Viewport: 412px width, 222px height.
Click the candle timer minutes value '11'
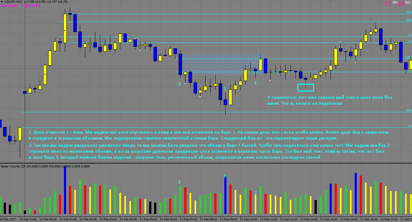[388, 3]
